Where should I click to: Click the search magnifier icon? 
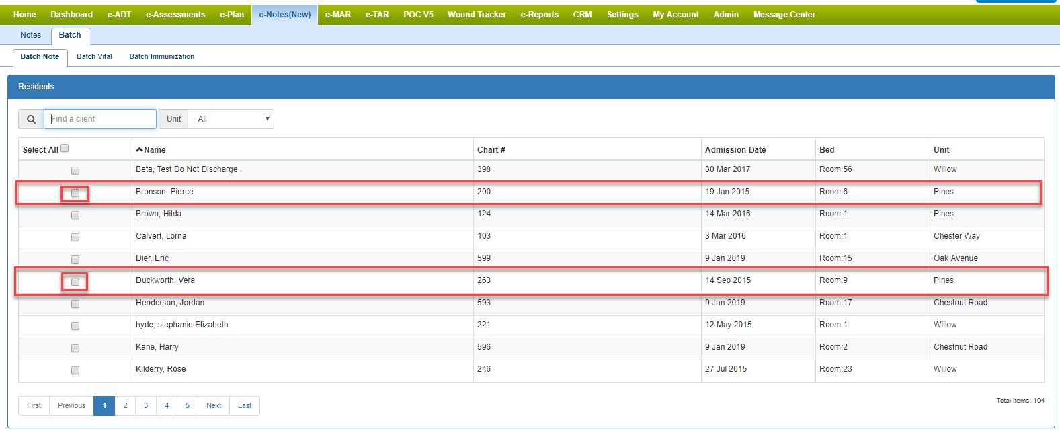(31, 119)
